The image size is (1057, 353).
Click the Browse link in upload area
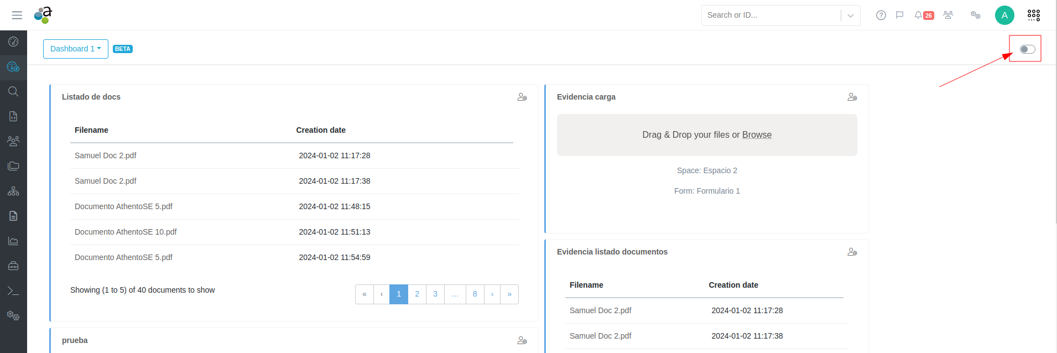pyautogui.click(x=757, y=135)
